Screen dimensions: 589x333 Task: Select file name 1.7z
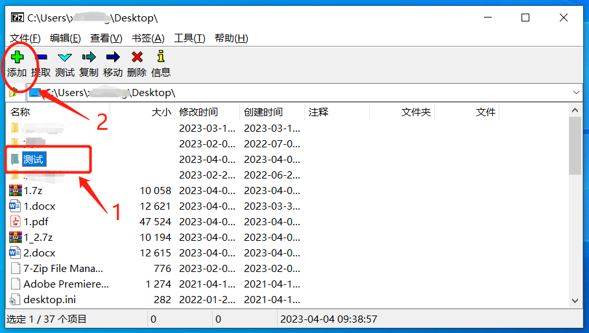tap(33, 191)
